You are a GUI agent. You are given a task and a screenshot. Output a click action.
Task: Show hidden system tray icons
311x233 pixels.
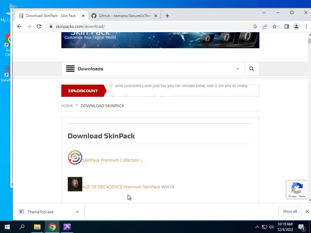[x=257, y=227]
